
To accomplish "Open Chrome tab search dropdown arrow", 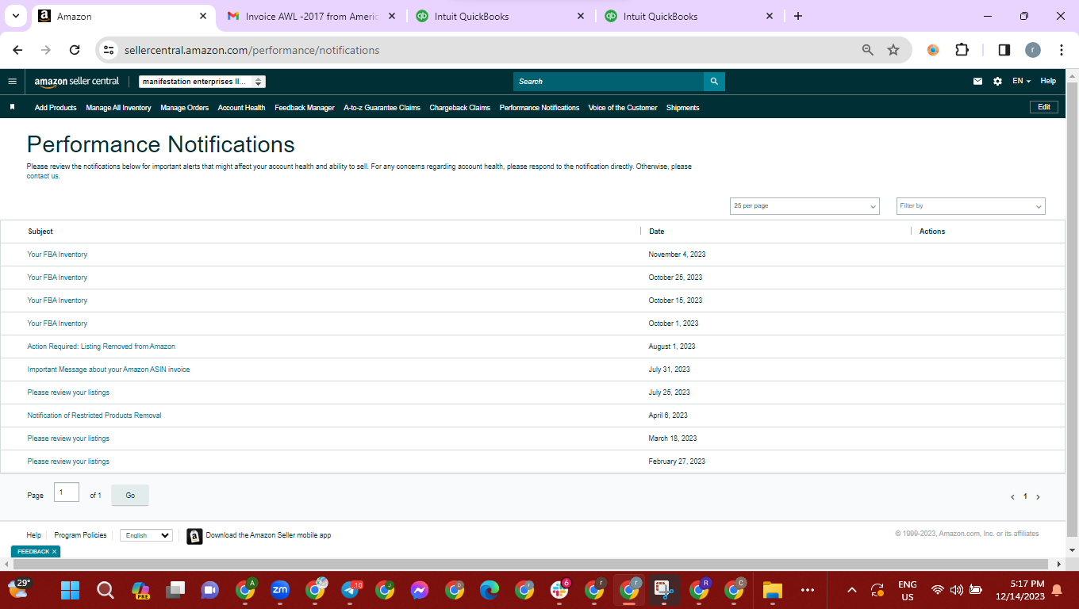I will (x=15, y=16).
